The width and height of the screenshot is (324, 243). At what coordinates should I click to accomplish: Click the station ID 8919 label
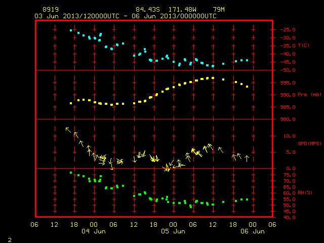[x=51, y=10]
